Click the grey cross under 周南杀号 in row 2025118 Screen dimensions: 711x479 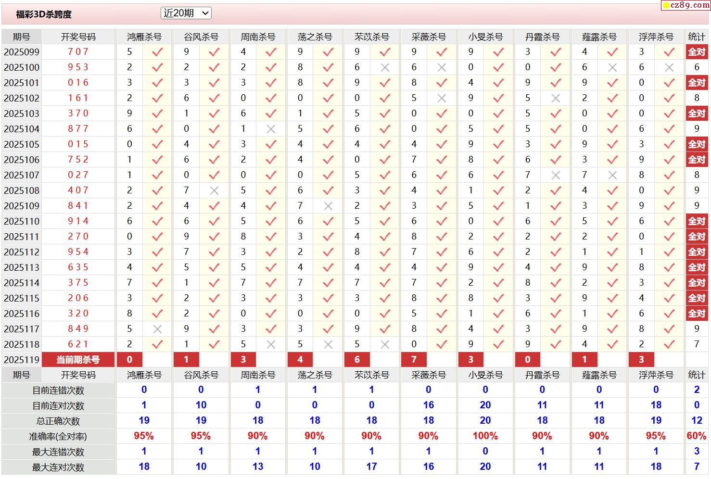point(271,345)
